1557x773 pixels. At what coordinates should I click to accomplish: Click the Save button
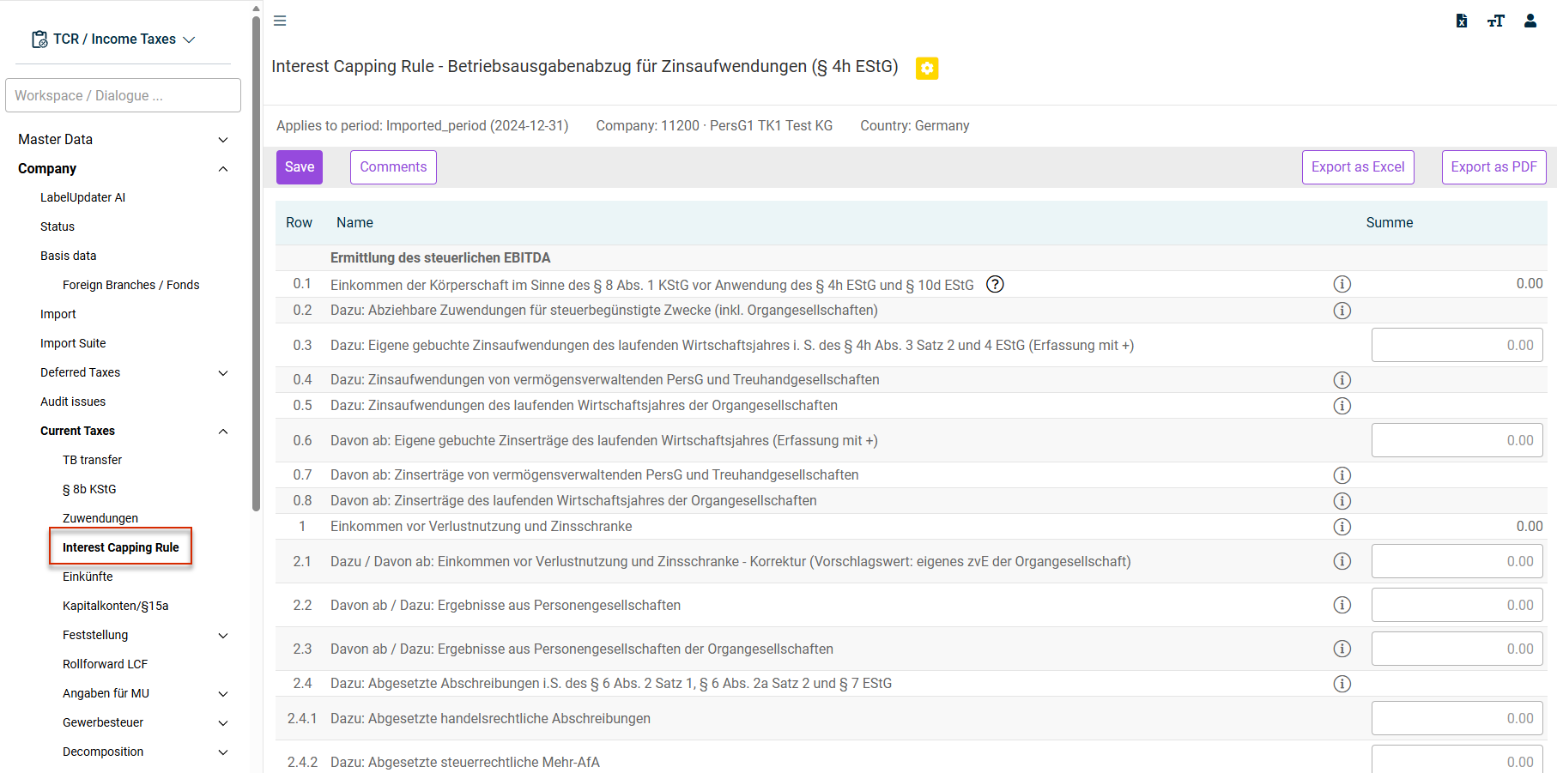(x=300, y=167)
